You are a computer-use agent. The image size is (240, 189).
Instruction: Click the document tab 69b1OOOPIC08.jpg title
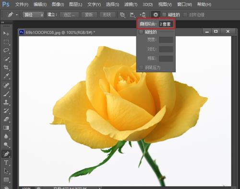pyautogui.click(x=60, y=33)
